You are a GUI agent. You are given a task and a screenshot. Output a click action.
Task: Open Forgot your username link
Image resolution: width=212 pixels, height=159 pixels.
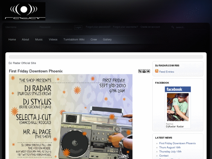(125, 27)
